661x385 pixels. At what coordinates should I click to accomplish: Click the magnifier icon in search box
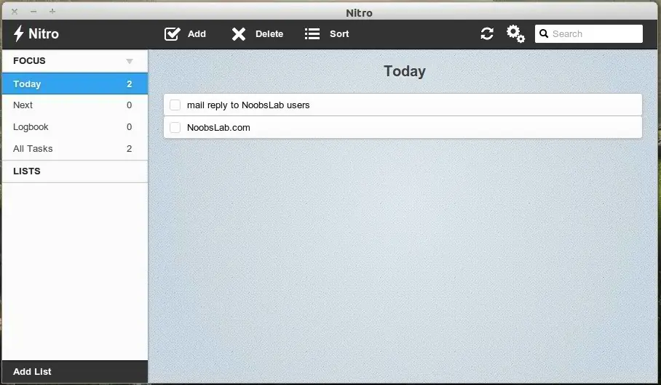tap(544, 33)
